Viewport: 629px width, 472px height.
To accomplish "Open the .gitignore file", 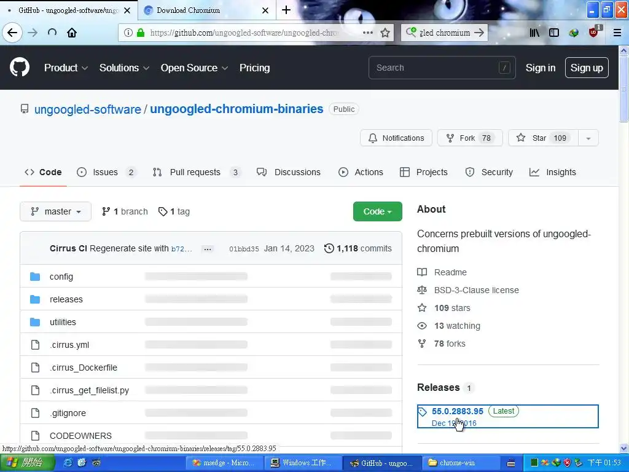I will coord(68,413).
